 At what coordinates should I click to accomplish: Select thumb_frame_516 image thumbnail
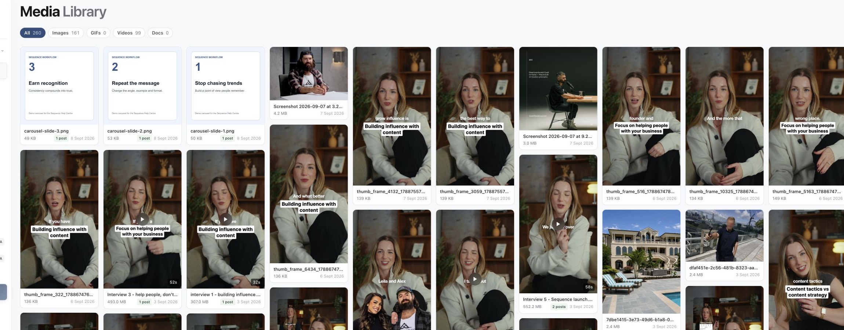(641, 116)
